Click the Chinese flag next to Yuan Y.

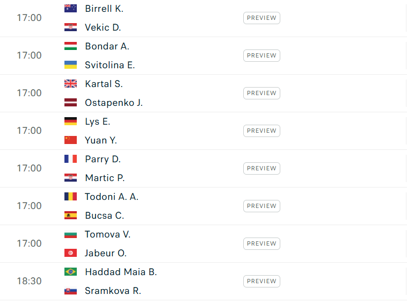click(x=70, y=140)
